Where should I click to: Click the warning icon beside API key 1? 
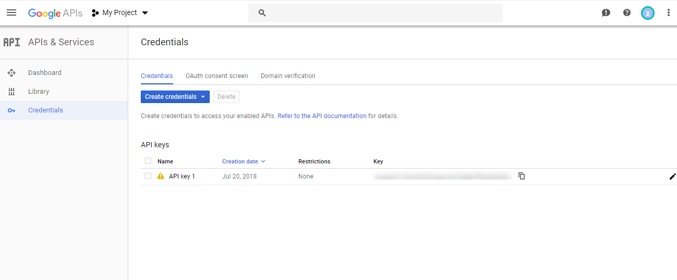(x=161, y=176)
